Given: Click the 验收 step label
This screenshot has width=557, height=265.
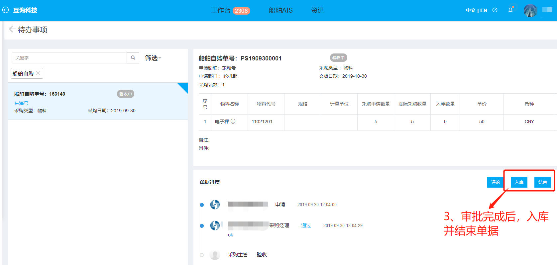Looking at the screenshot, I should [262, 255].
